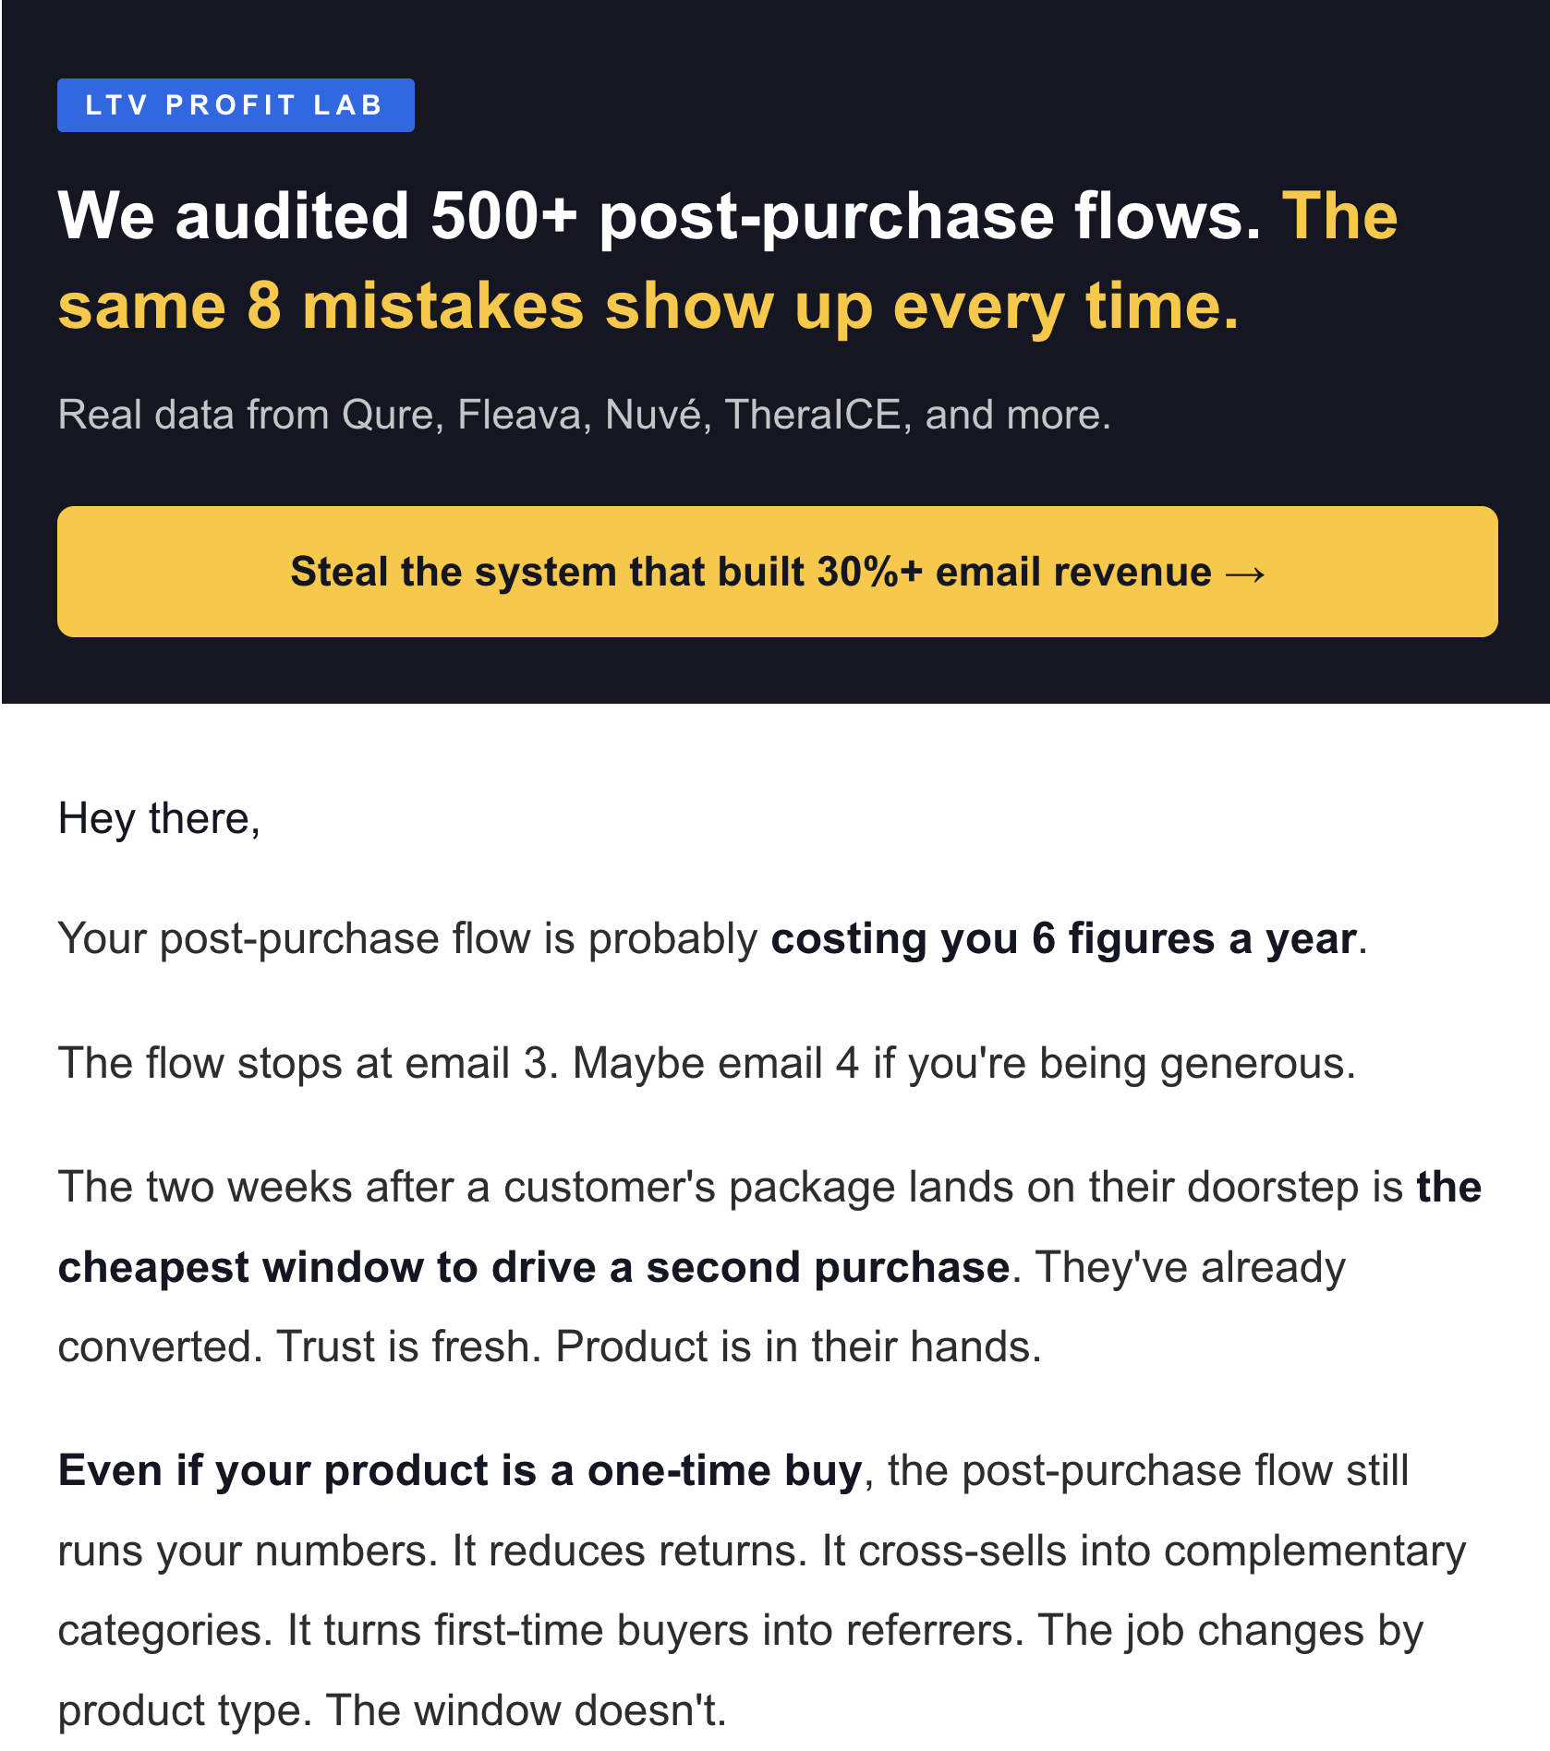Click 'Your post-purchase flow is probably' text

click(408, 939)
